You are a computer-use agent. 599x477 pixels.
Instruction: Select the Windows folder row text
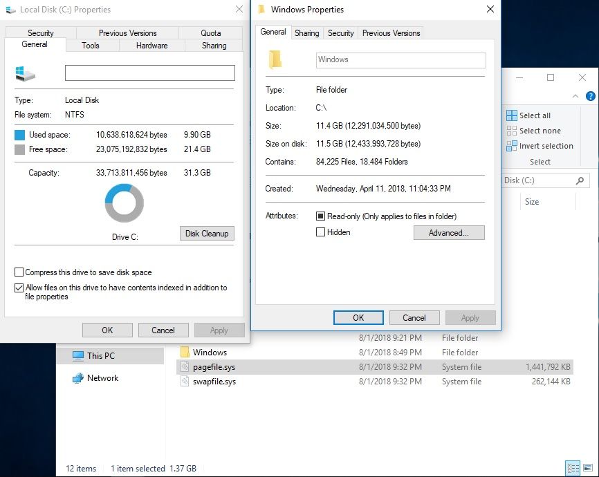point(210,352)
